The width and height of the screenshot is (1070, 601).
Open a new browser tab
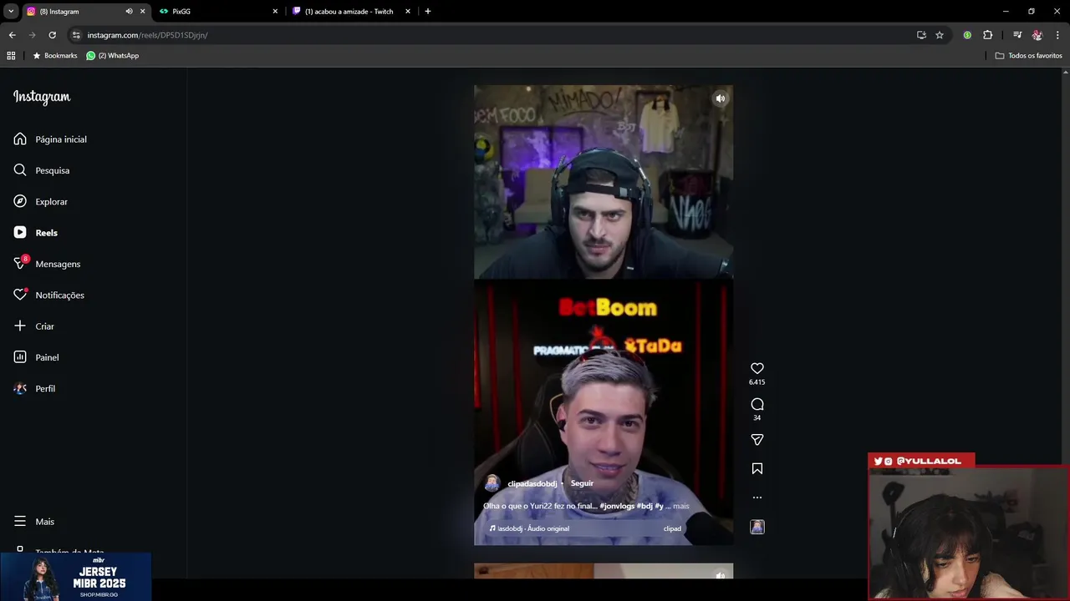pyautogui.click(x=428, y=12)
